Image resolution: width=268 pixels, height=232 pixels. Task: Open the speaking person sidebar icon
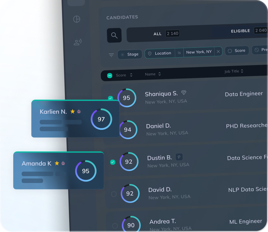point(78,42)
